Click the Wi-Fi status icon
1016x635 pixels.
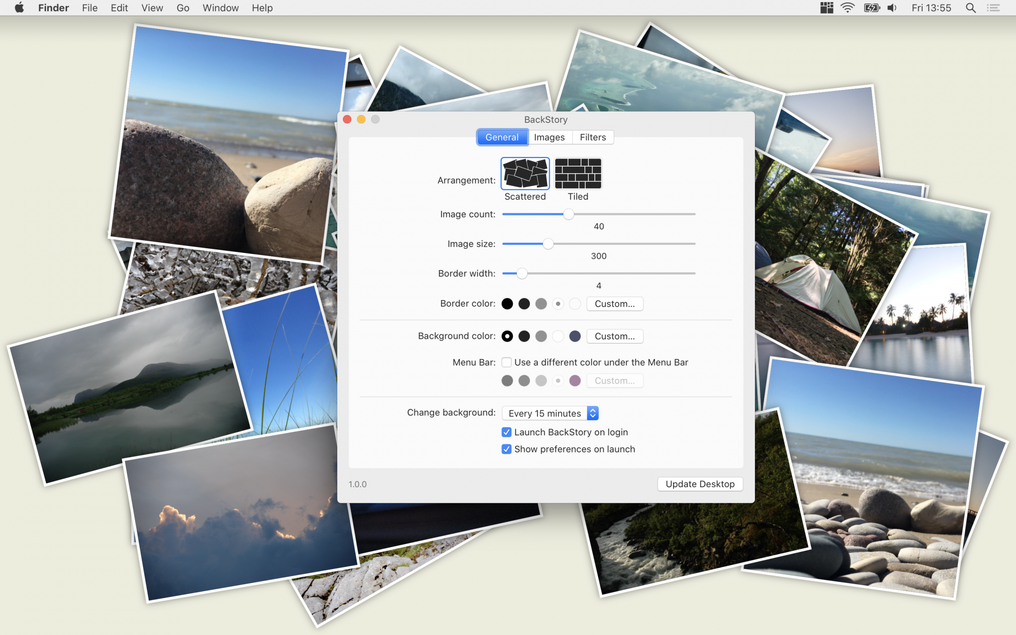click(x=848, y=8)
